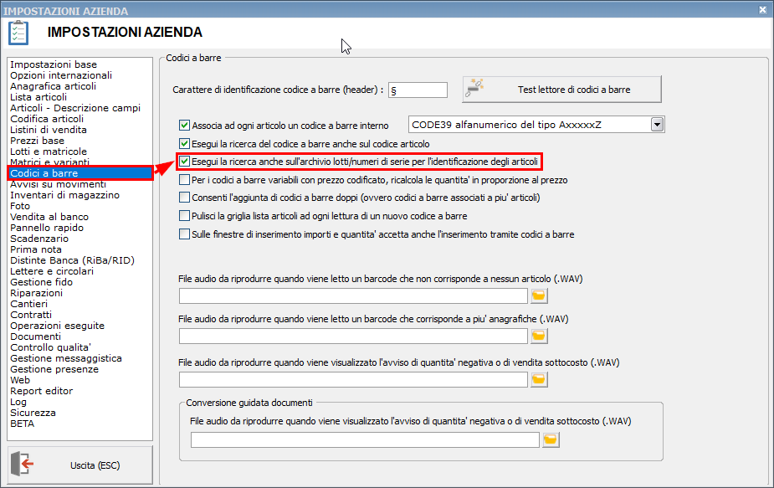Select the 'Web' settings entry
Viewport: 774px width, 488px height.
20,380
